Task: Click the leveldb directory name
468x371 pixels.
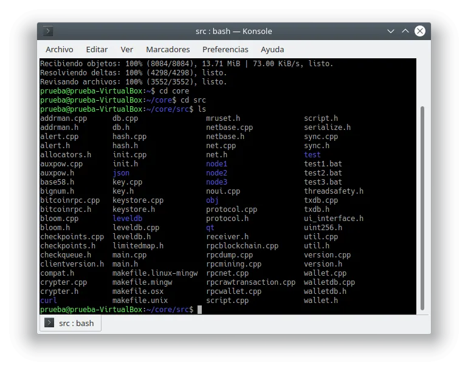Action: 128,219
